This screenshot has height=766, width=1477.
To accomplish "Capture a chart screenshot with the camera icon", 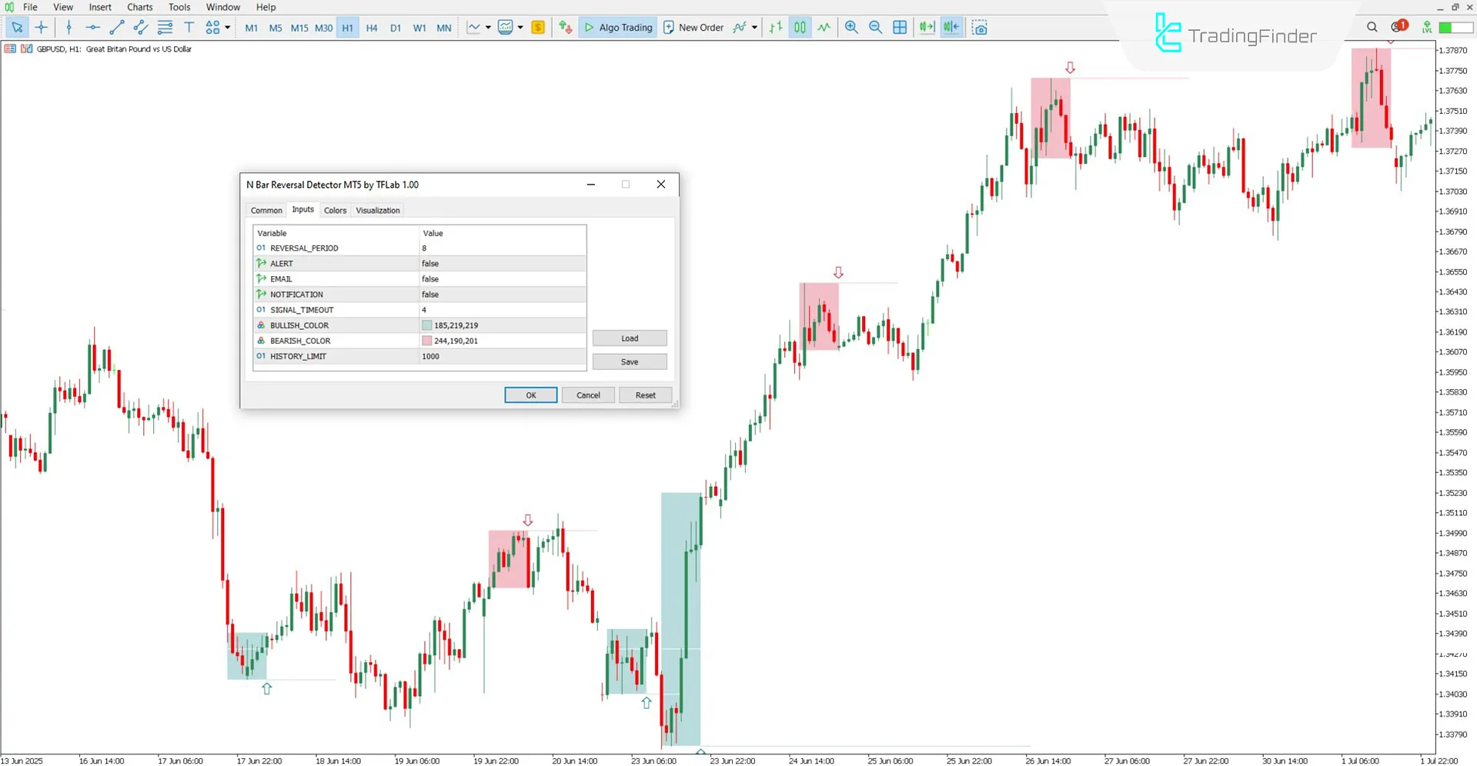I will point(980,27).
